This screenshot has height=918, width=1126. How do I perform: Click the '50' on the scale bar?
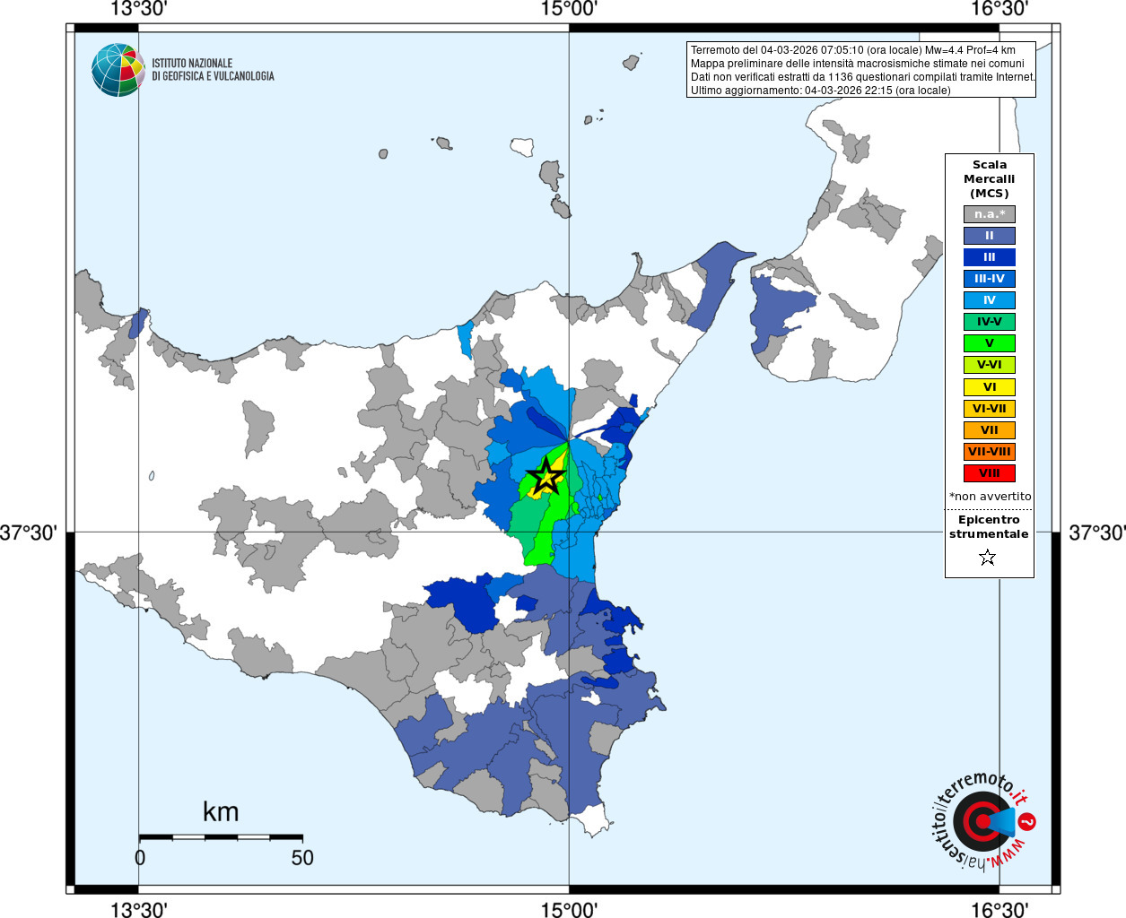[x=302, y=857]
